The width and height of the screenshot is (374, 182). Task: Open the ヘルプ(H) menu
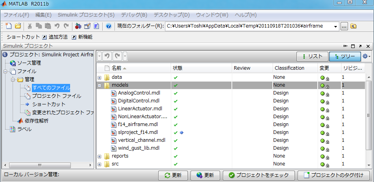coord(245,15)
